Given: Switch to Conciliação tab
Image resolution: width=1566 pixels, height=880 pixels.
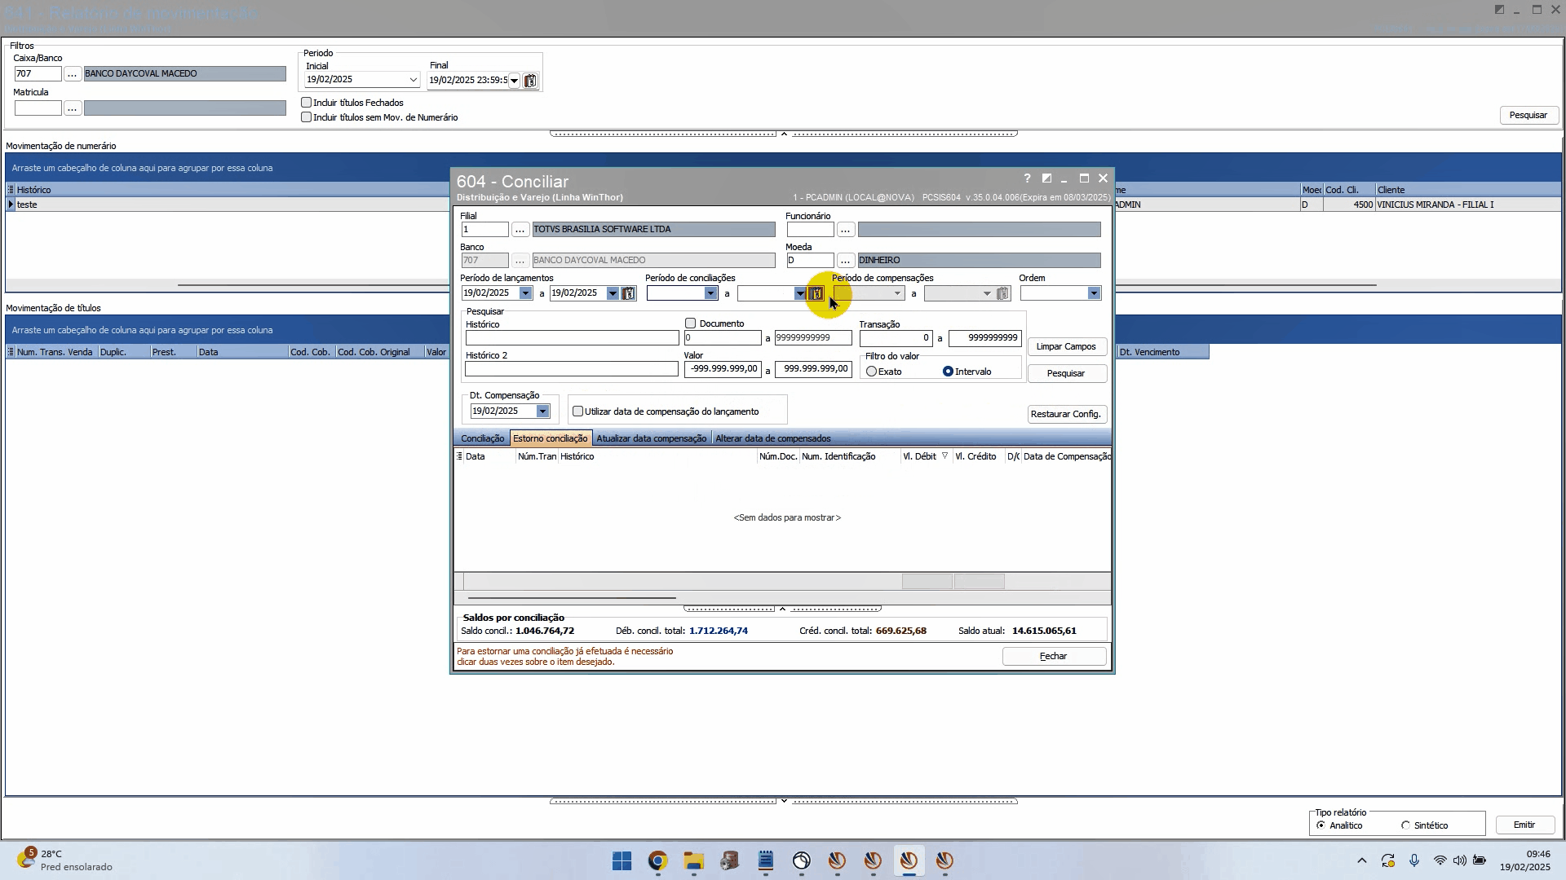Looking at the screenshot, I should (x=482, y=438).
